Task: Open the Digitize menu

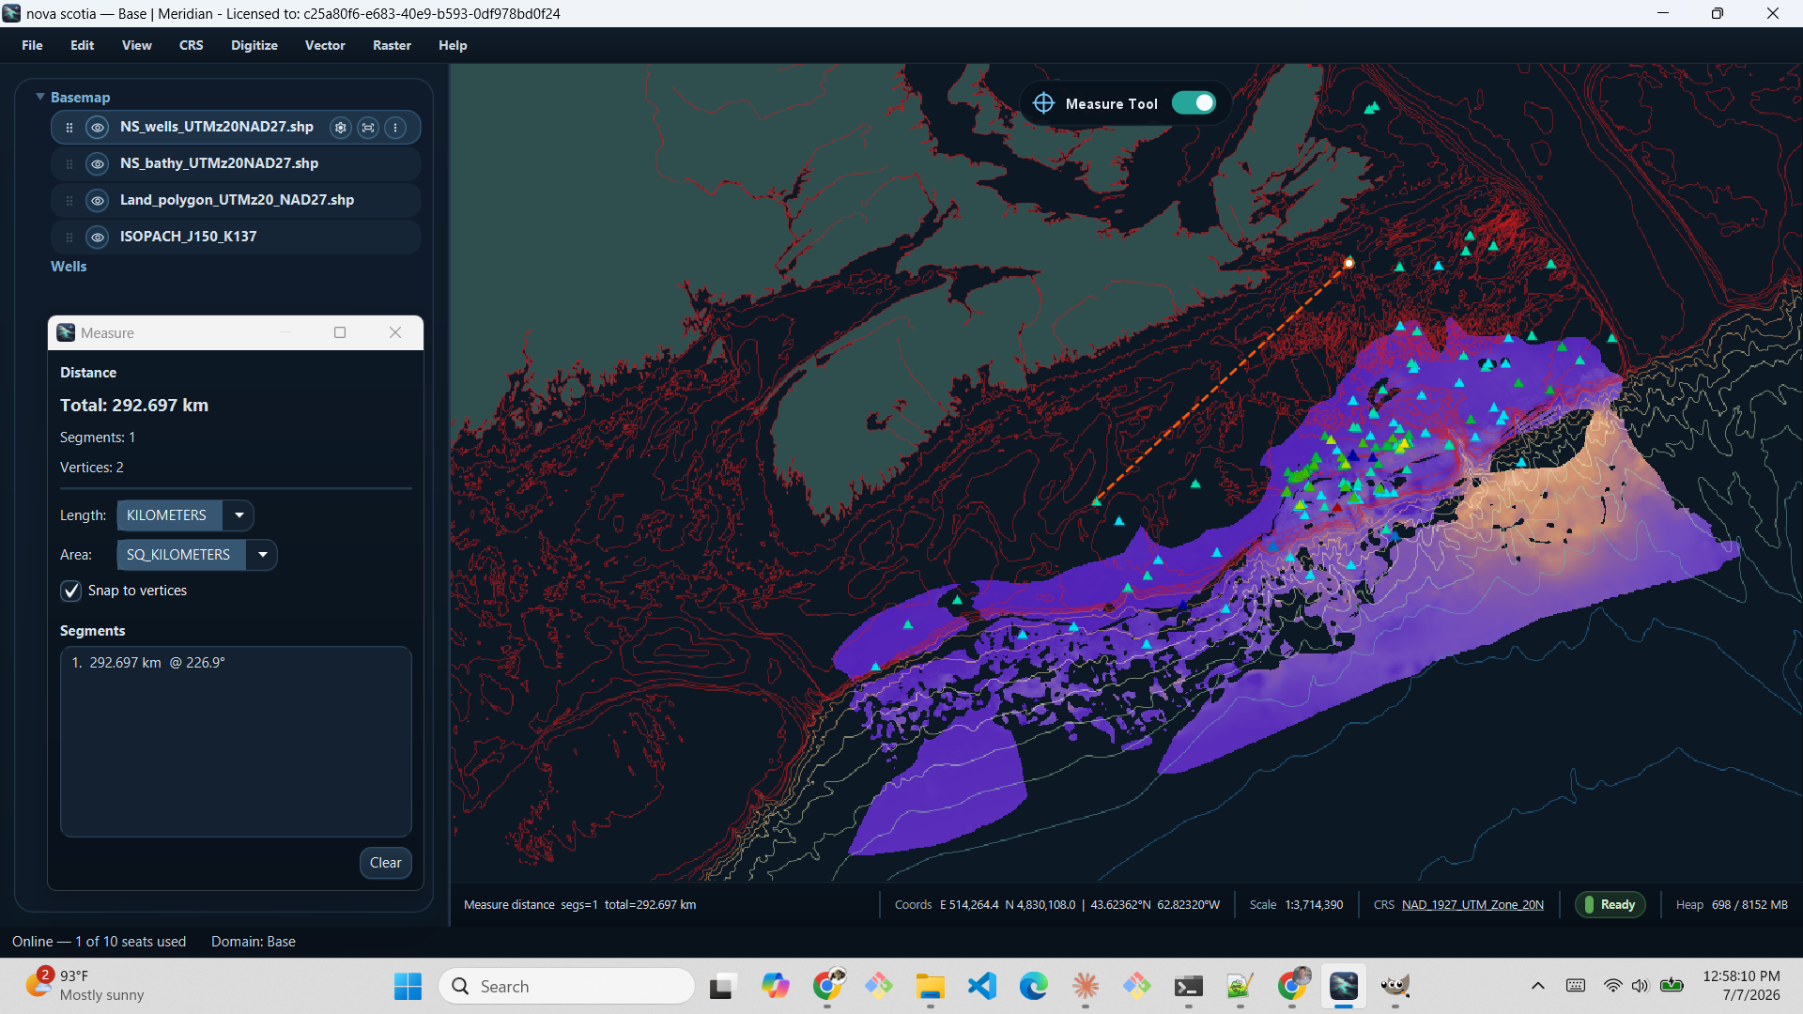Action: click(x=254, y=45)
